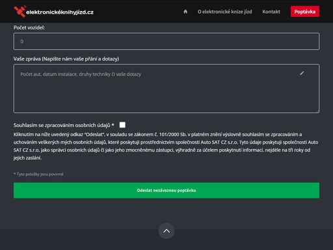Click the consent paragraph starting Kliknutím na níže
The image size is (333, 250).
click(166, 146)
